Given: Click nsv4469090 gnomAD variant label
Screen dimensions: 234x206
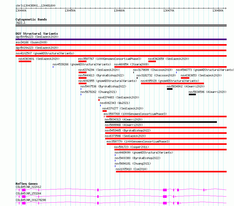Looking at the screenshot, I should pos(144,152).
